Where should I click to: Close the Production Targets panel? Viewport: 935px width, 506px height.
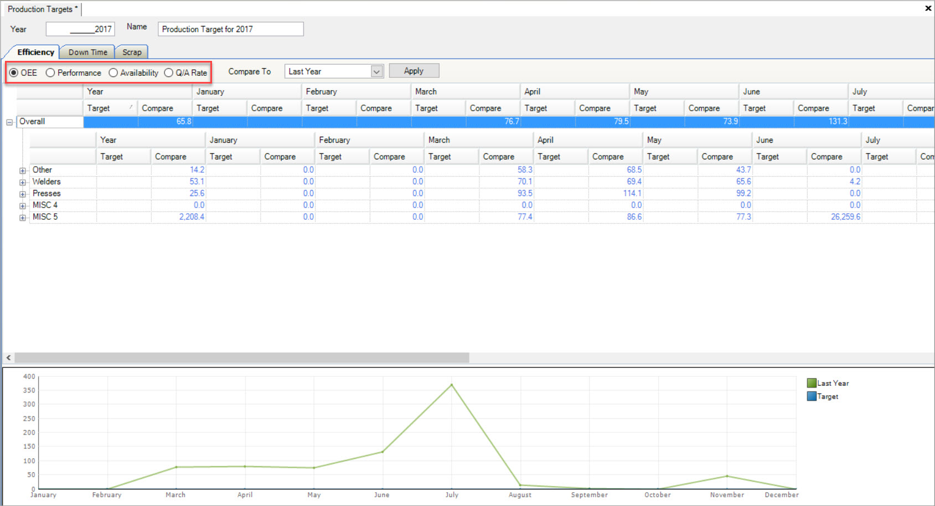pos(928,8)
